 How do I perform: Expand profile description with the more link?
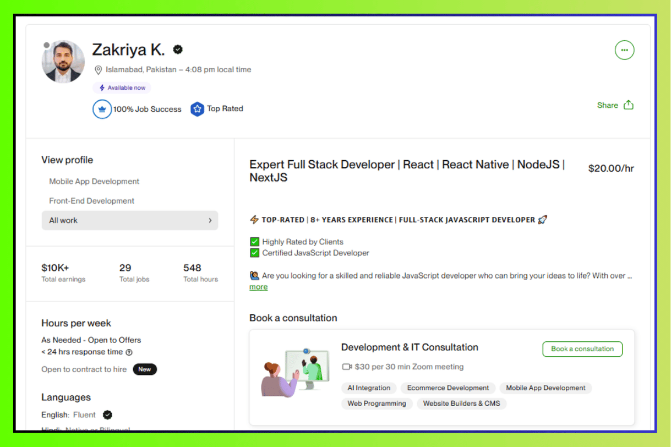point(258,287)
